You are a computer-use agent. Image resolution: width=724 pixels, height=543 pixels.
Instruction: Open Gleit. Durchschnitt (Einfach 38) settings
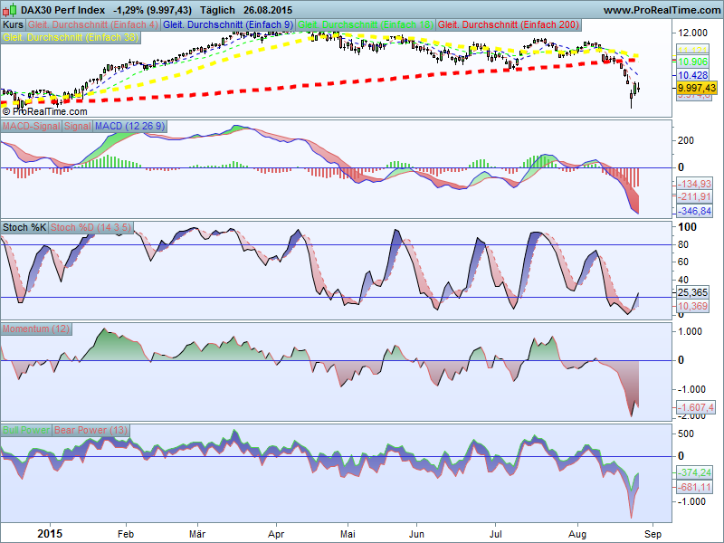[x=71, y=37]
